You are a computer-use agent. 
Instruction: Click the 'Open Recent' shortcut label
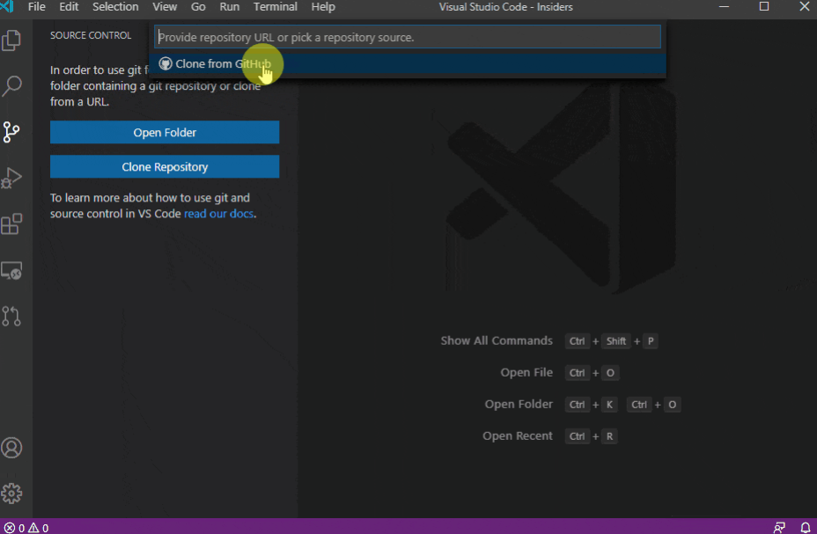(x=517, y=435)
